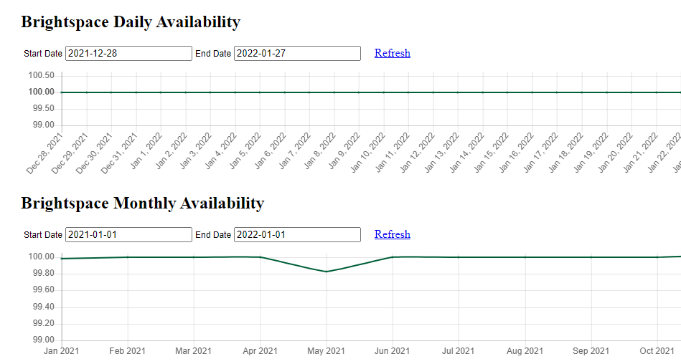Click the May 2021 dip data point

tap(327, 272)
